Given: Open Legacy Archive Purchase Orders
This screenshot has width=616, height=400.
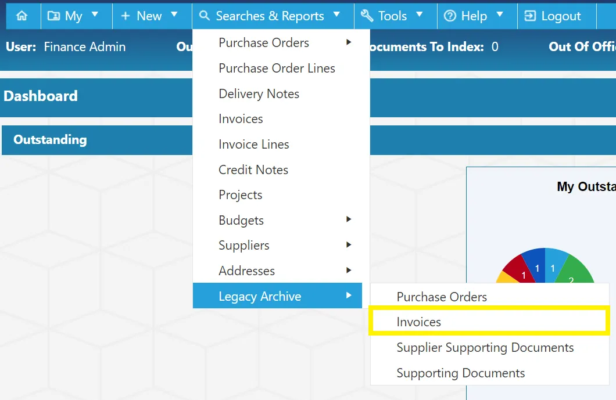Looking at the screenshot, I should (489, 297).
